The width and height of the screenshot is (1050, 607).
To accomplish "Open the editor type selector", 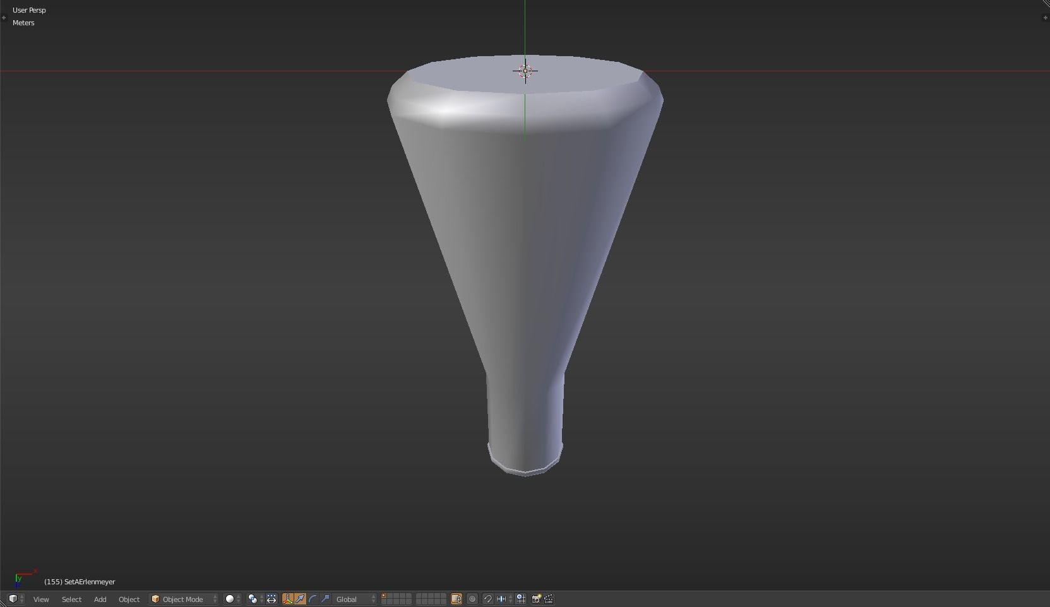I will (17, 599).
